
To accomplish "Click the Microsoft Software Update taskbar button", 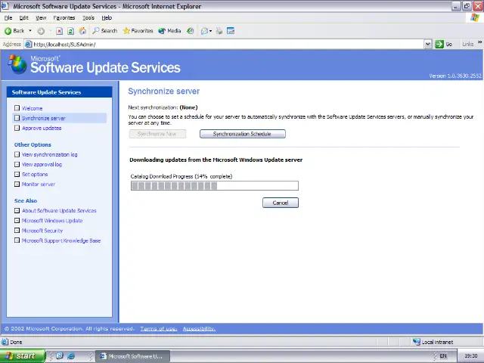I will point(132,356).
